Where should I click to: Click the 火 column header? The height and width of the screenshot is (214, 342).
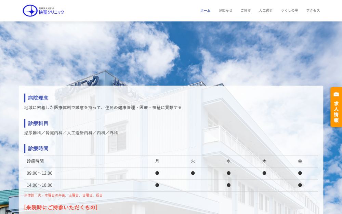[193, 161]
